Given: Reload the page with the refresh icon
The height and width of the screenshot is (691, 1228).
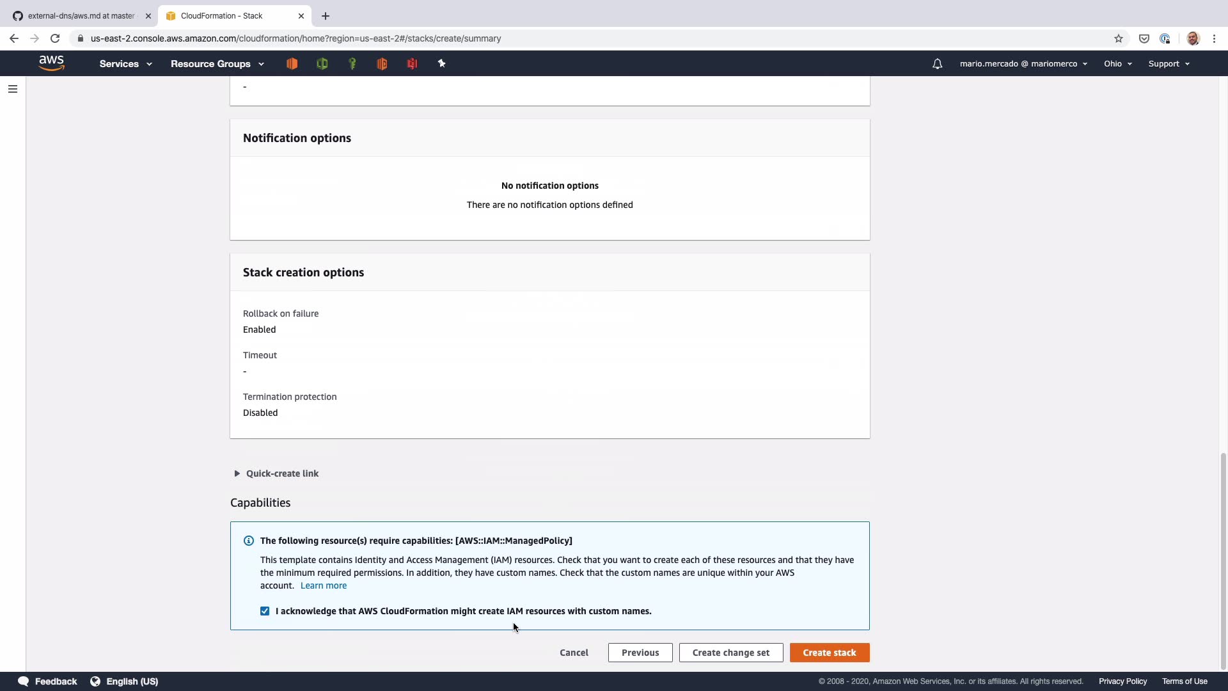Looking at the screenshot, I should click(55, 38).
